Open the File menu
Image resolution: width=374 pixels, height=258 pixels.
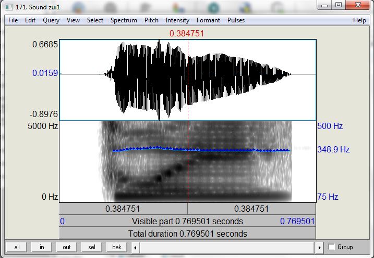tap(13, 20)
